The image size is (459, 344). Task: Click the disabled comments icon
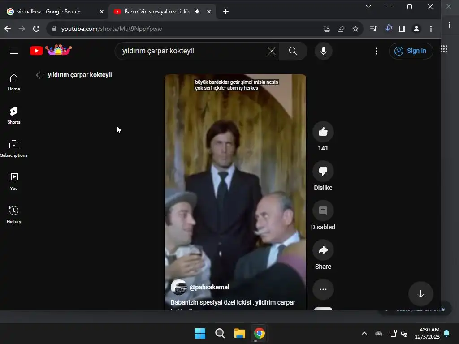[323, 211]
